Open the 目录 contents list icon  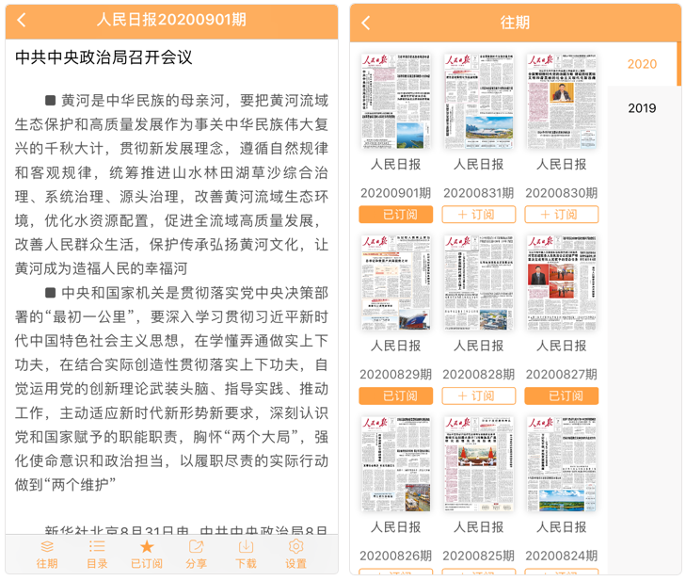[x=97, y=555]
